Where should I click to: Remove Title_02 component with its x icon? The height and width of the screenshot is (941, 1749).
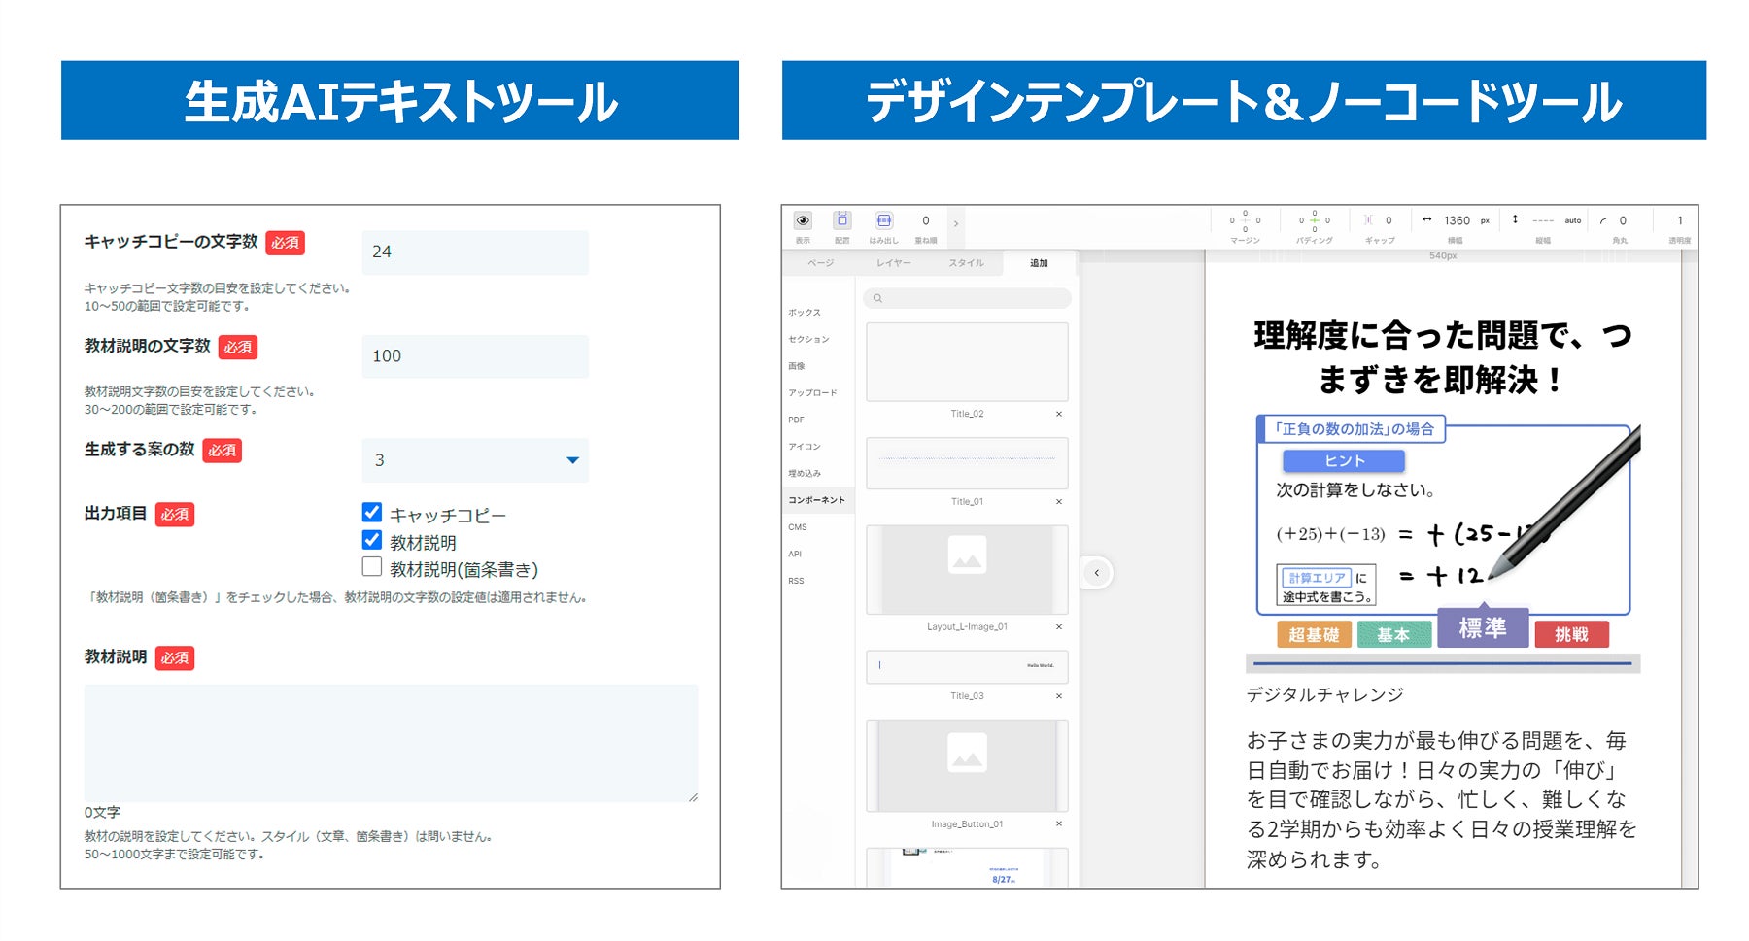point(1059,414)
